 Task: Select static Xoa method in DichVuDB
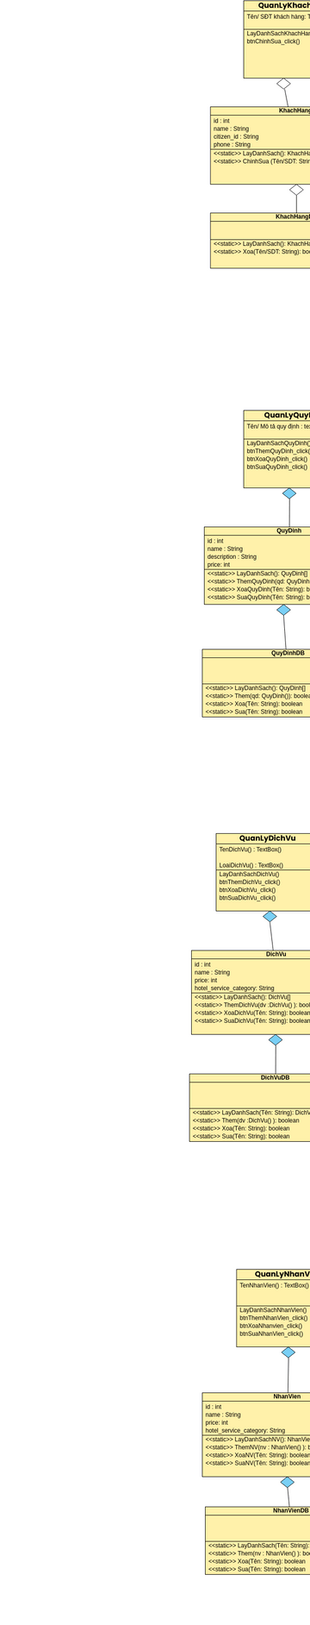click(x=241, y=1128)
